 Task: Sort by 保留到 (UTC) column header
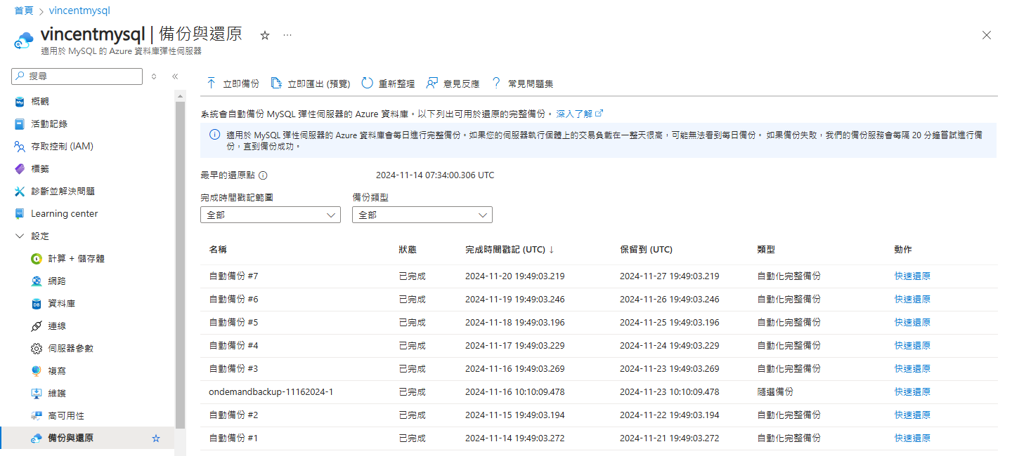[646, 250]
